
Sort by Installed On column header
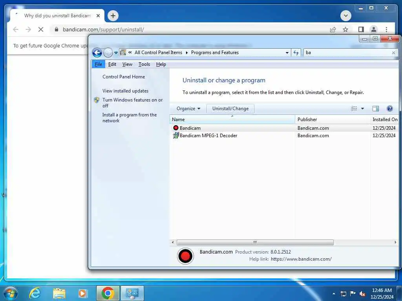(385, 120)
